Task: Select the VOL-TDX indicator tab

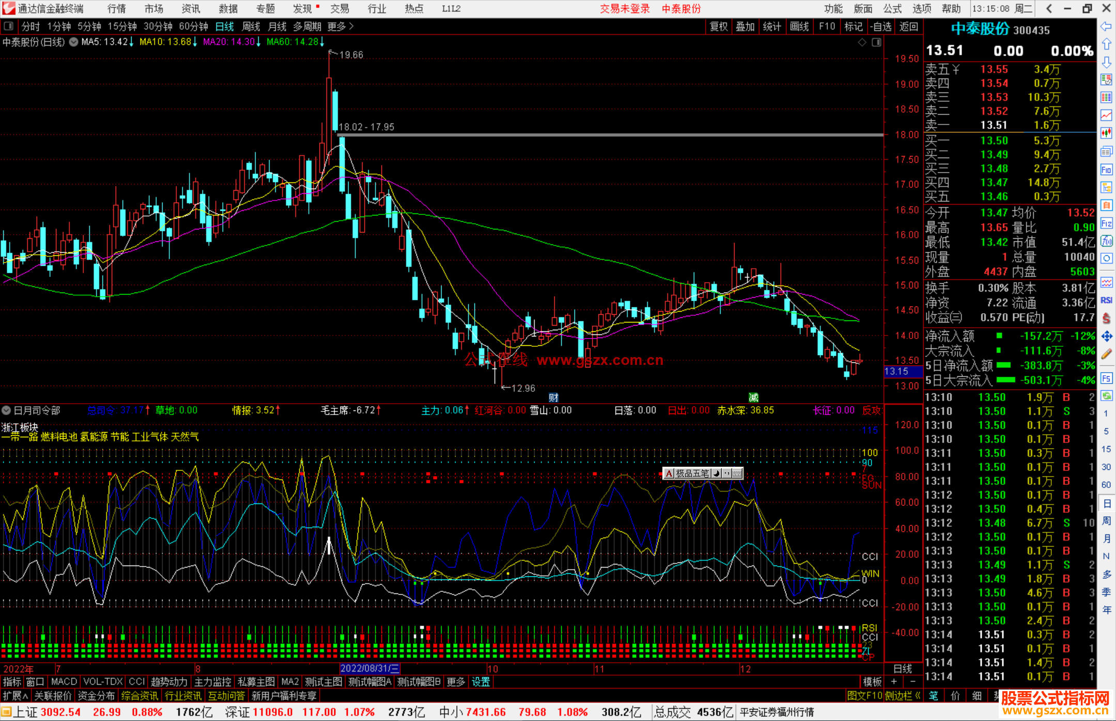Action: [x=103, y=682]
